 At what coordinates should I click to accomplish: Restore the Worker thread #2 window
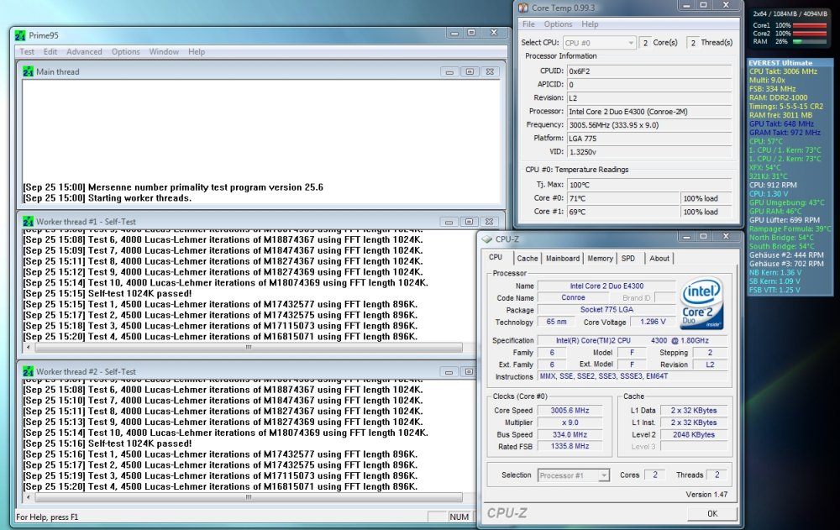tap(470, 372)
